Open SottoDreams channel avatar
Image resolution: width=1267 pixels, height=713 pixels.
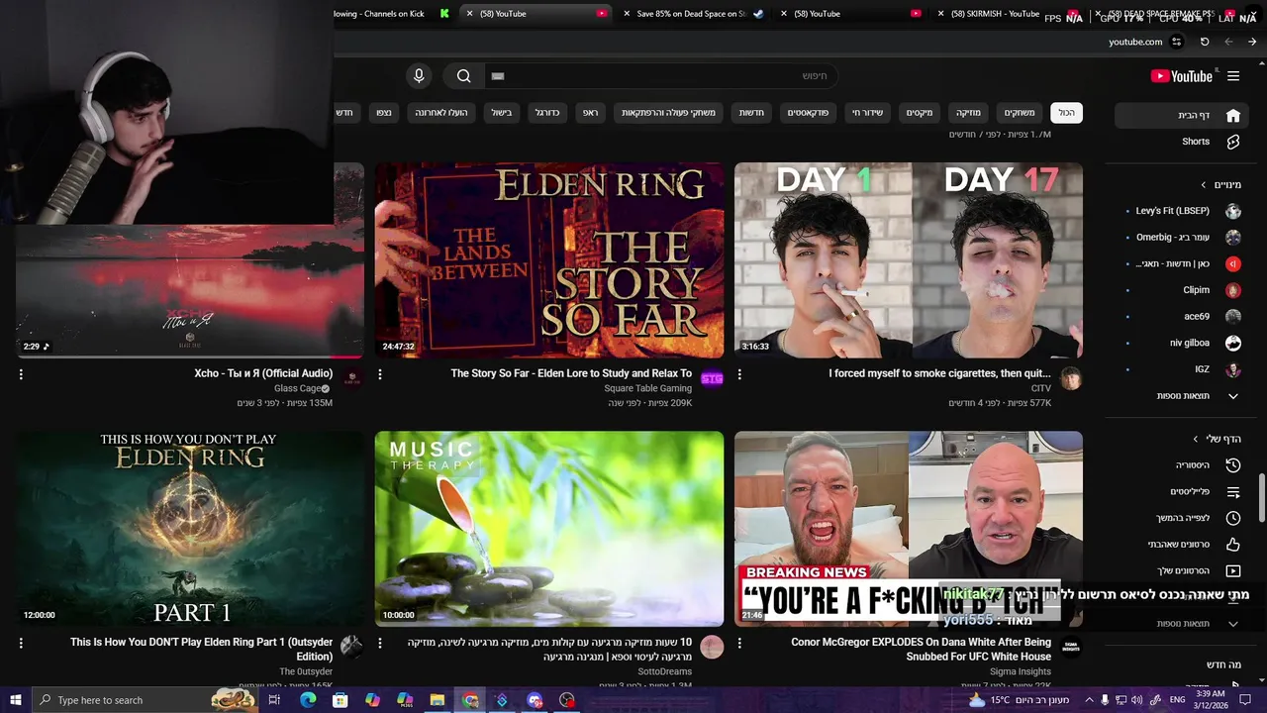712,648
